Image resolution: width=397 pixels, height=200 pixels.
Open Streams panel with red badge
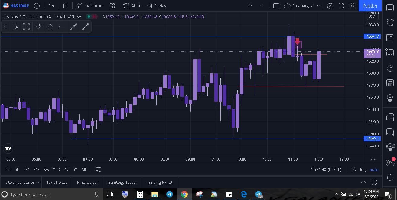pyautogui.click(x=390, y=162)
